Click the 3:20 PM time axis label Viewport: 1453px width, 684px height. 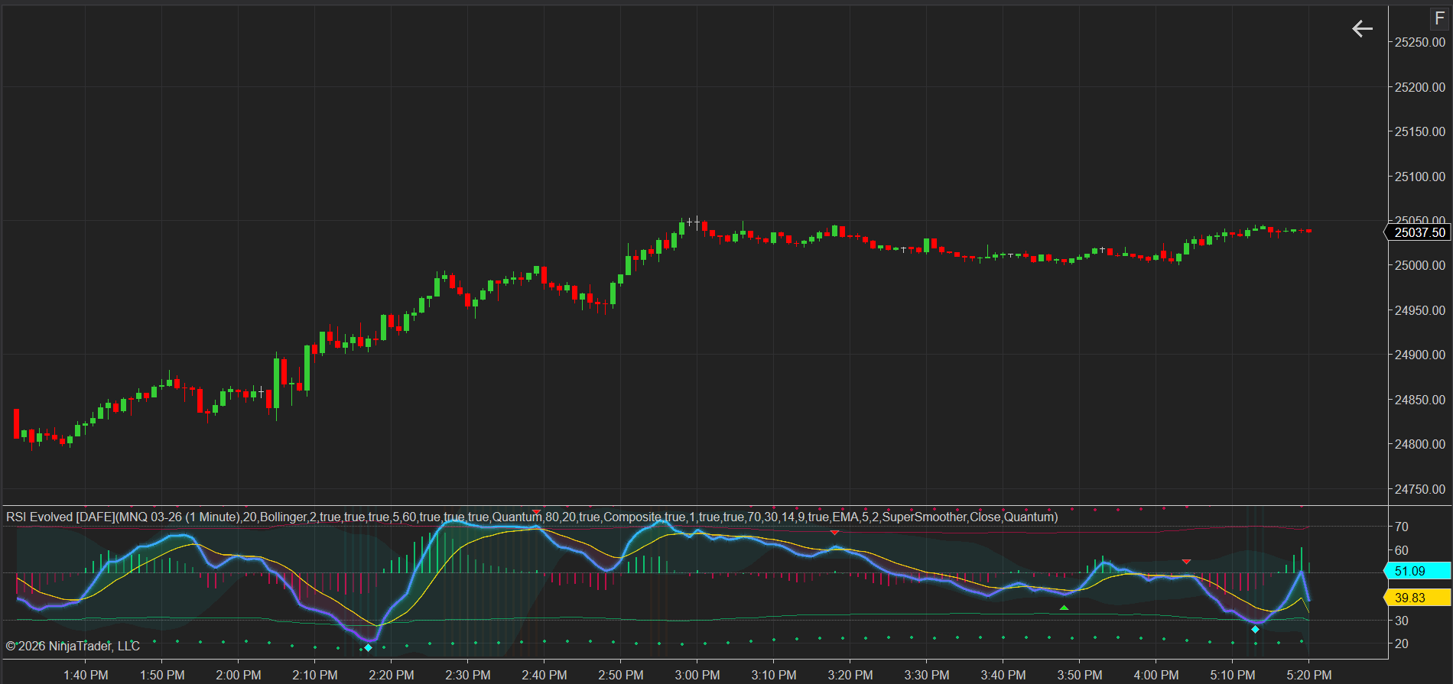pos(850,675)
